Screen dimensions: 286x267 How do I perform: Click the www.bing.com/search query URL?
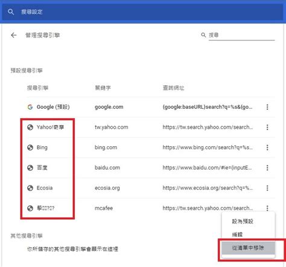pos(208,147)
